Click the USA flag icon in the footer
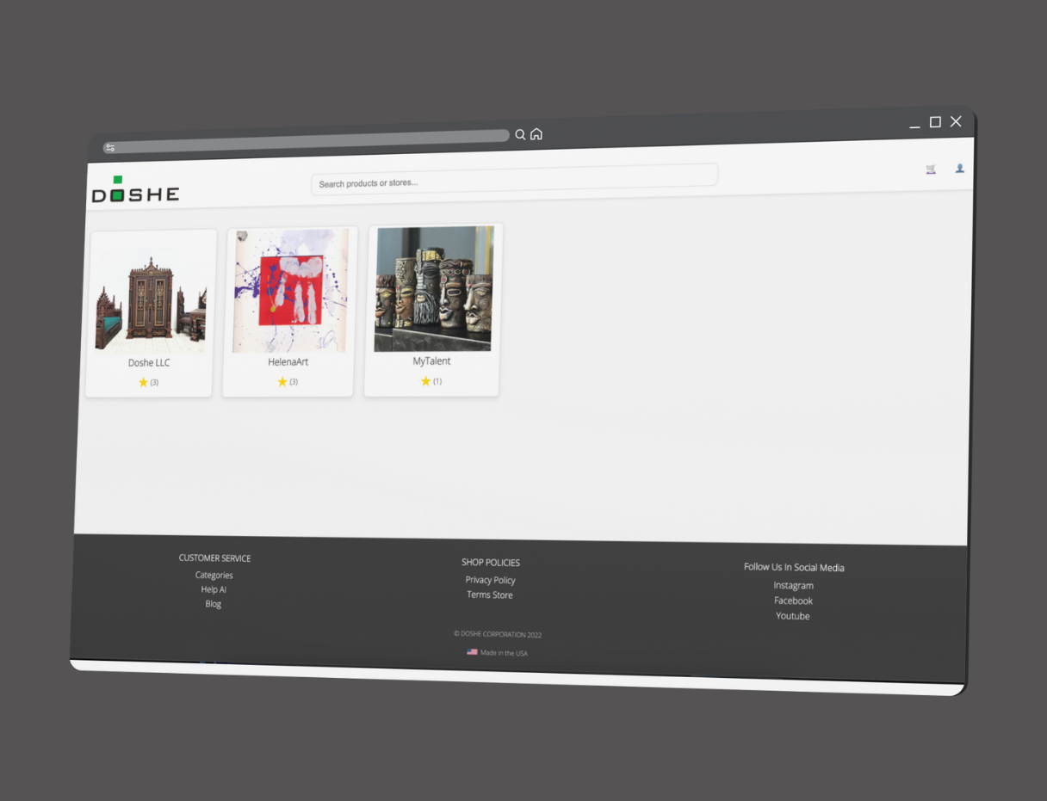The height and width of the screenshot is (801, 1047). [472, 651]
